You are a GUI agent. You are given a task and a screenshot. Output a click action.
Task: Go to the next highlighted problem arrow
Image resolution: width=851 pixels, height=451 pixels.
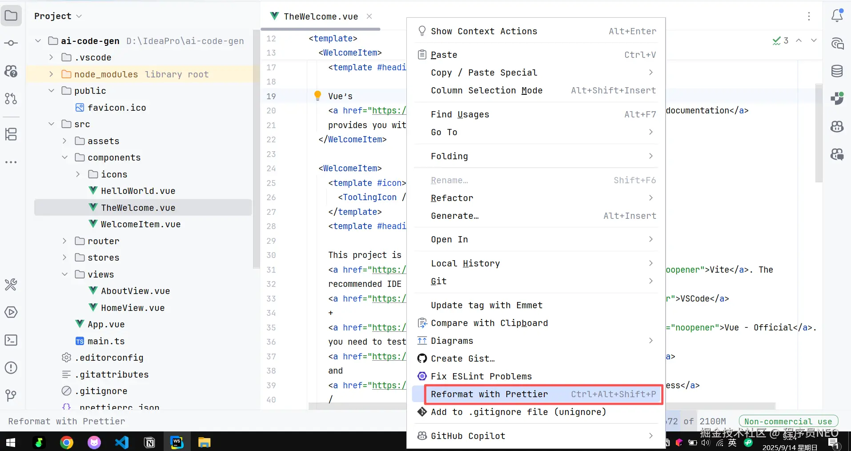[x=814, y=40]
